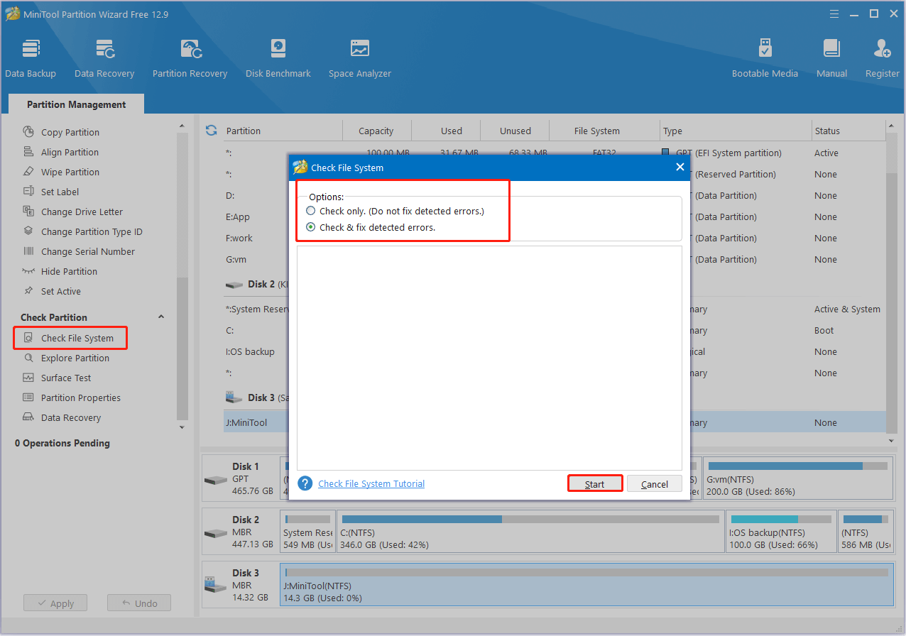
Task: Collapse the Check Partition section
Action: point(160,317)
